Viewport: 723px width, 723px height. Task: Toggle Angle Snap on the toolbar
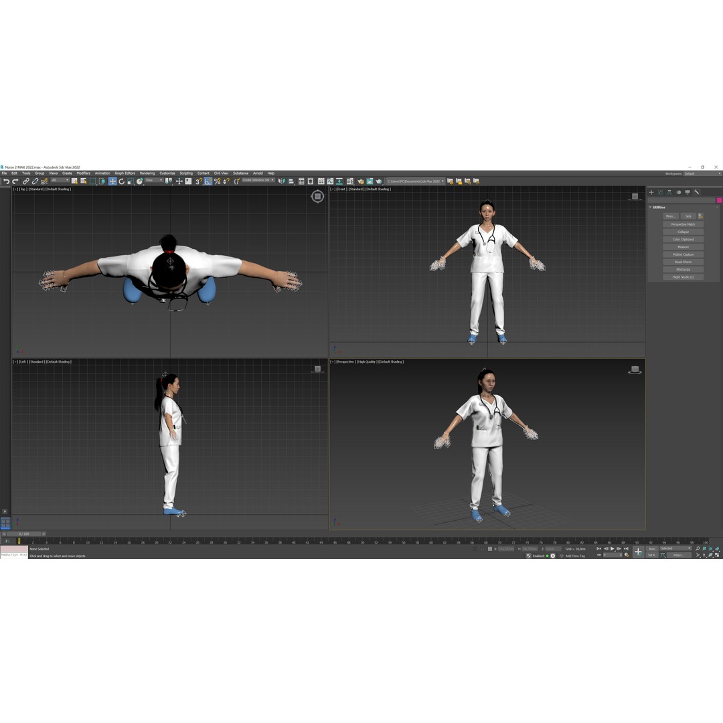point(208,181)
